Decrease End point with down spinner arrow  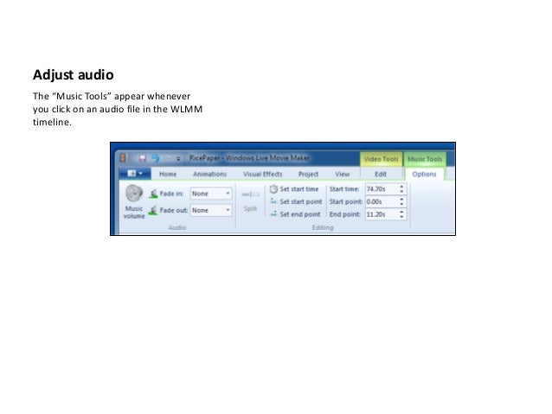click(401, 217)
